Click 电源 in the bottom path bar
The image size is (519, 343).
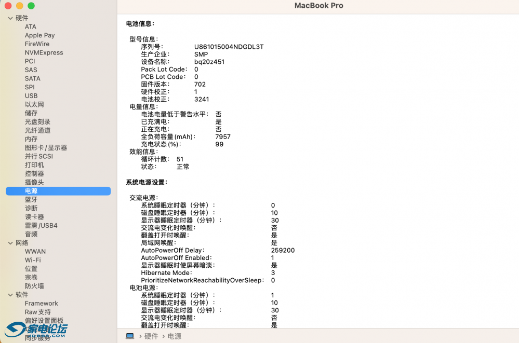(175, 336)
